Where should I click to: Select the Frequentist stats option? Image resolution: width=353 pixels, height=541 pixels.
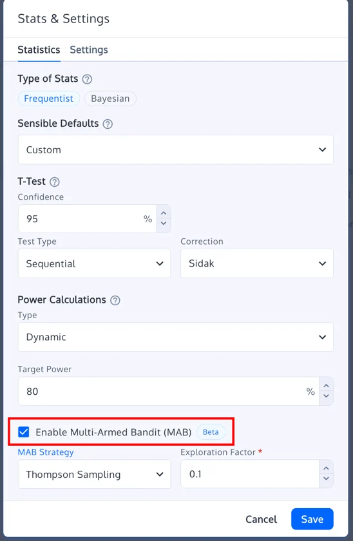click(49, 99)
